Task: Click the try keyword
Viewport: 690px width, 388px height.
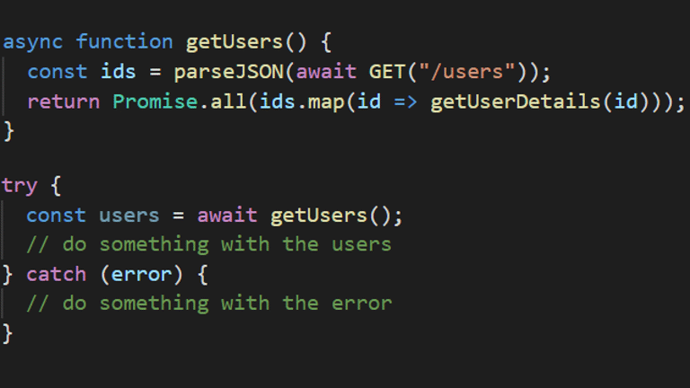Action: pyautogui.click(x=20, y=186)
